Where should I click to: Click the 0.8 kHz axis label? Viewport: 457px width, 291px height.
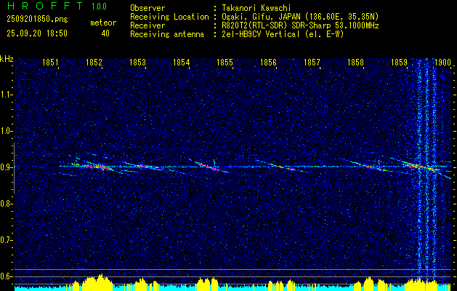click(6, 204)
